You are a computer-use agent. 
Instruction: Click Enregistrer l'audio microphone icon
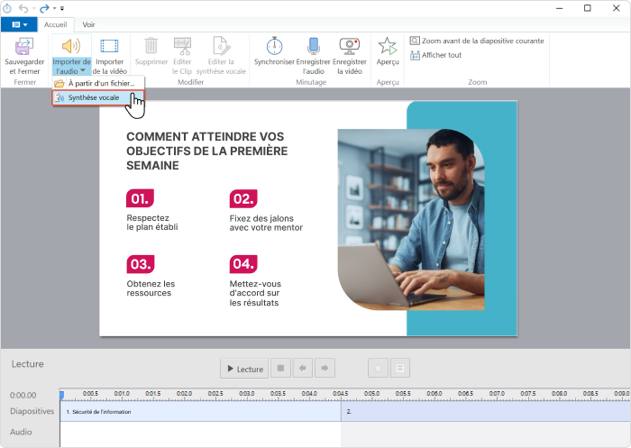click(x=313, y=46)
